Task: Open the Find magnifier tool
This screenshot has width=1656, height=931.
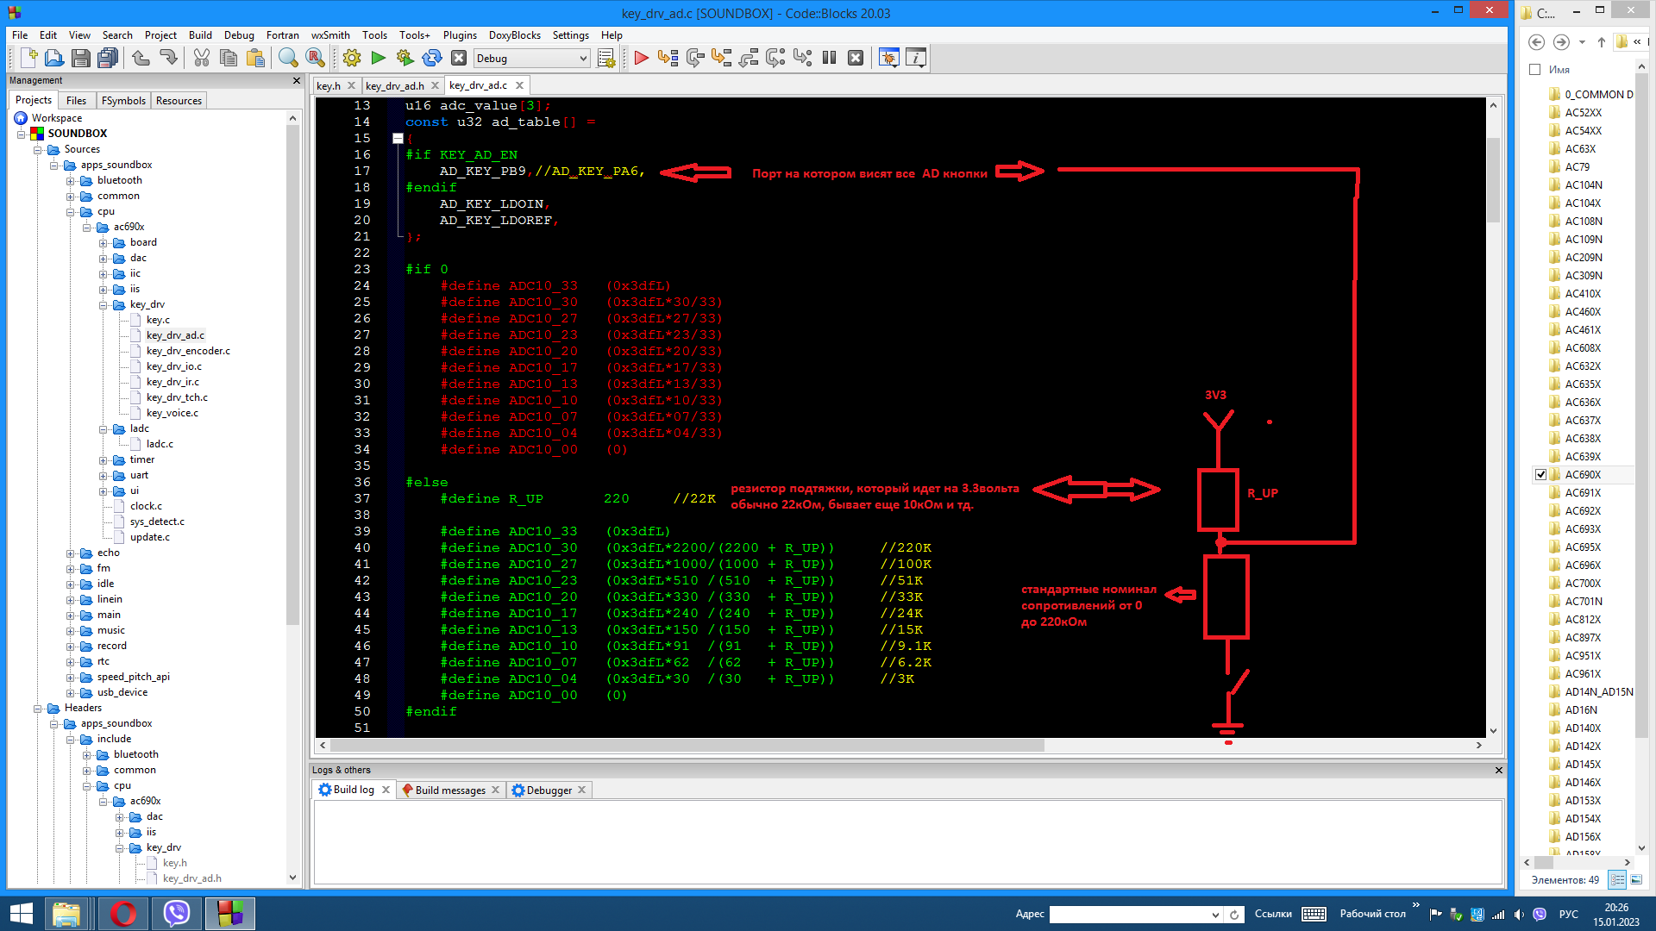Action: click(x=288, y=58)
